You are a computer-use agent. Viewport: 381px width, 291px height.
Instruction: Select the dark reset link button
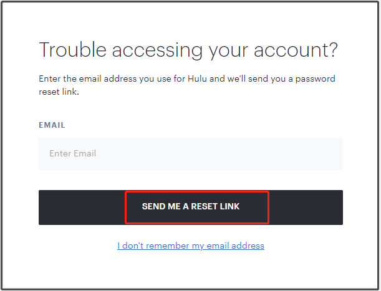pos(191,208)
